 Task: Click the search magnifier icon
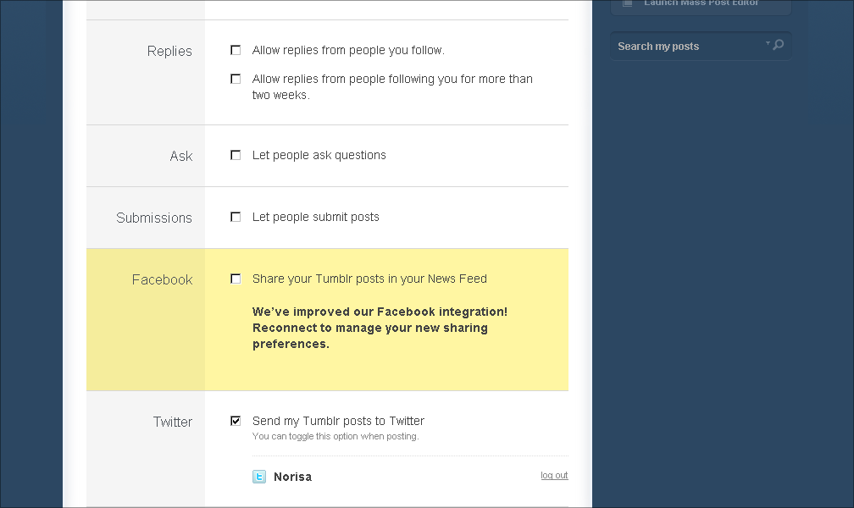point(779,45)
